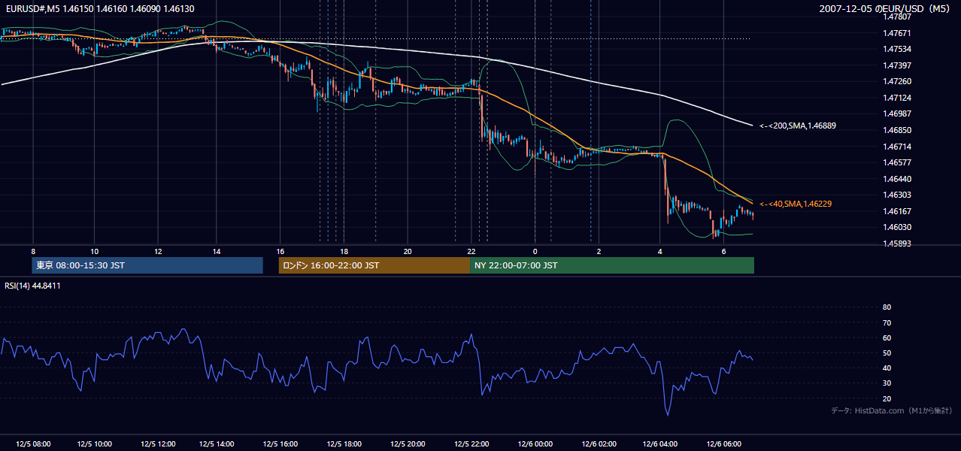Click price level 1.46303 on the axis

[897, 195]
